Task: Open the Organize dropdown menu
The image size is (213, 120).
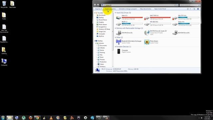Action: (x=99, y=9)
